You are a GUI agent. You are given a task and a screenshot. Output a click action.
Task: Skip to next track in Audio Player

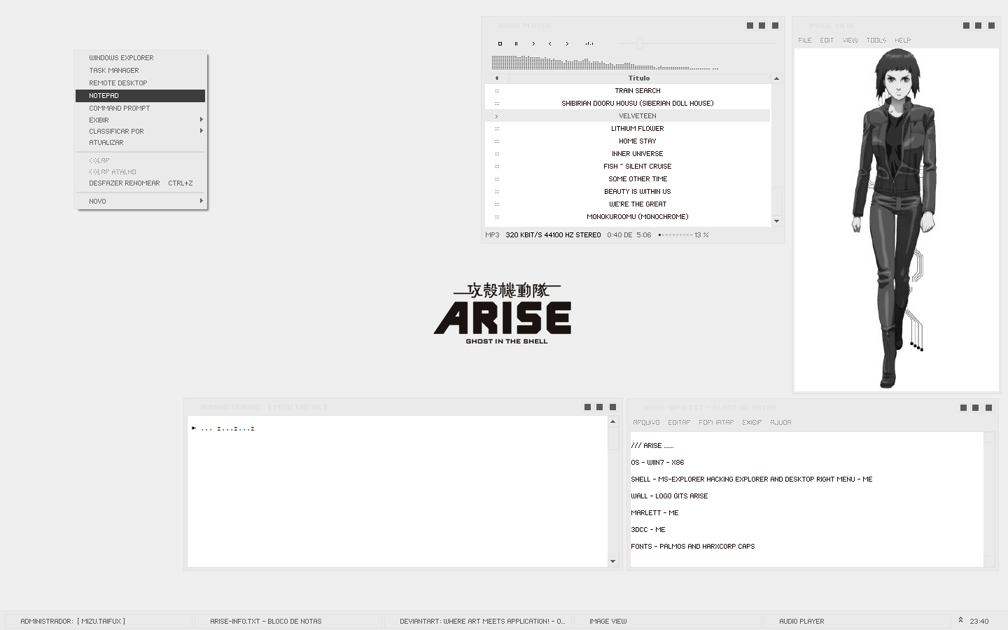click(567, 43)
